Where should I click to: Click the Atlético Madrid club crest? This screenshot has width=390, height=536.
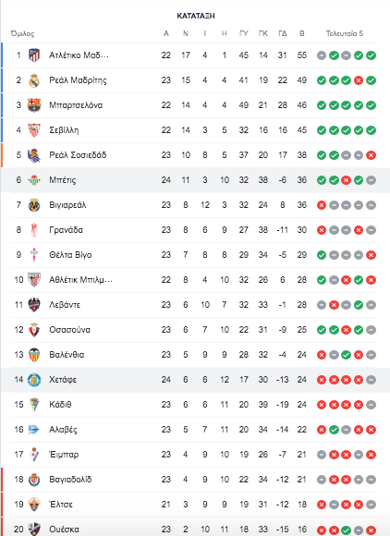34,55
